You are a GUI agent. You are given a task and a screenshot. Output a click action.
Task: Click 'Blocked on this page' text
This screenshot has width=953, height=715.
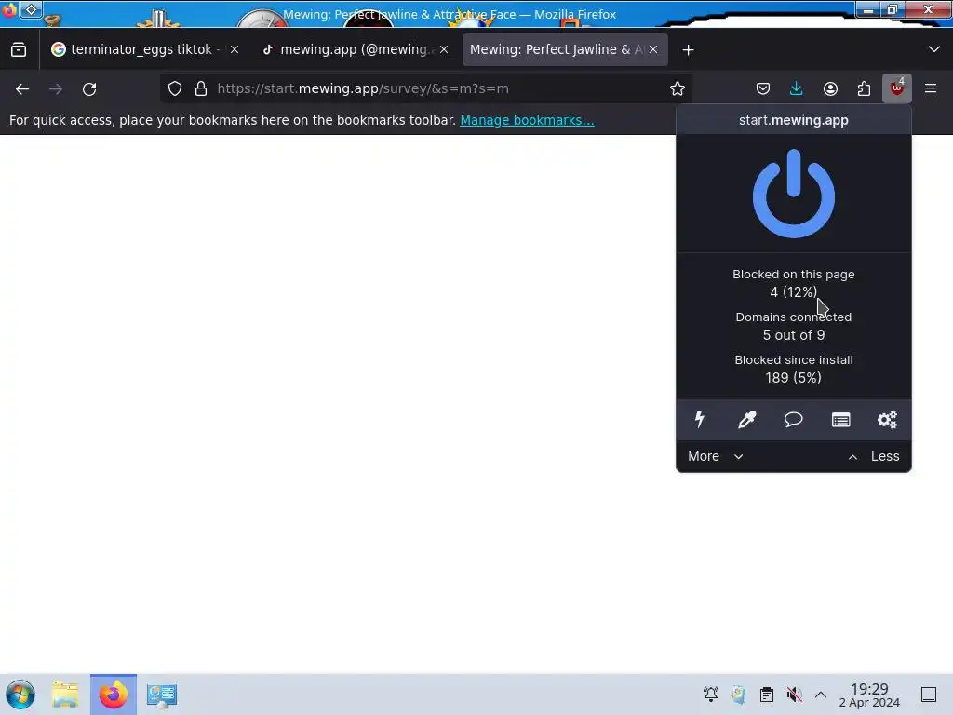(793, 275)
